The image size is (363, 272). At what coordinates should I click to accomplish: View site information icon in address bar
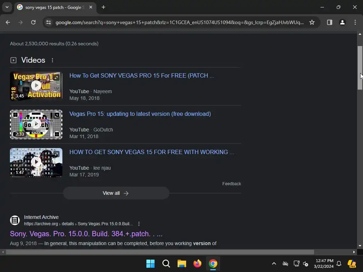[x=49, y=22]
